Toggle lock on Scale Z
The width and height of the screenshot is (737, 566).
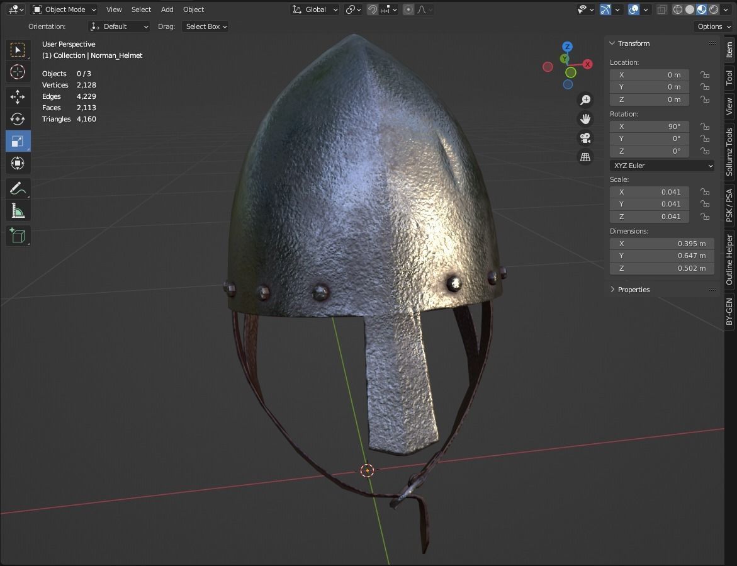click(704, 216)
